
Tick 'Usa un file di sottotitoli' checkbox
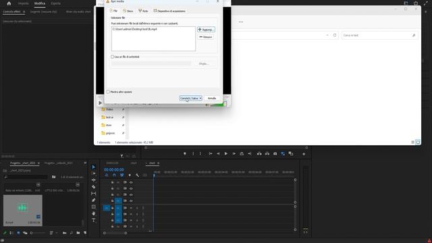coord(113,57)
